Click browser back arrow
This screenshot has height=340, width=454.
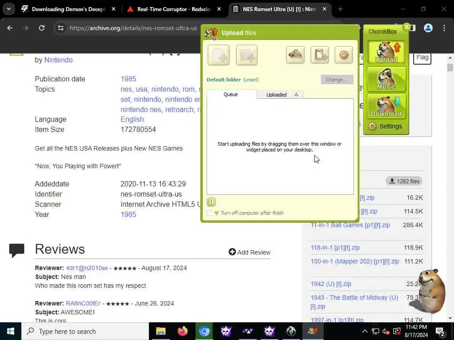10,28
